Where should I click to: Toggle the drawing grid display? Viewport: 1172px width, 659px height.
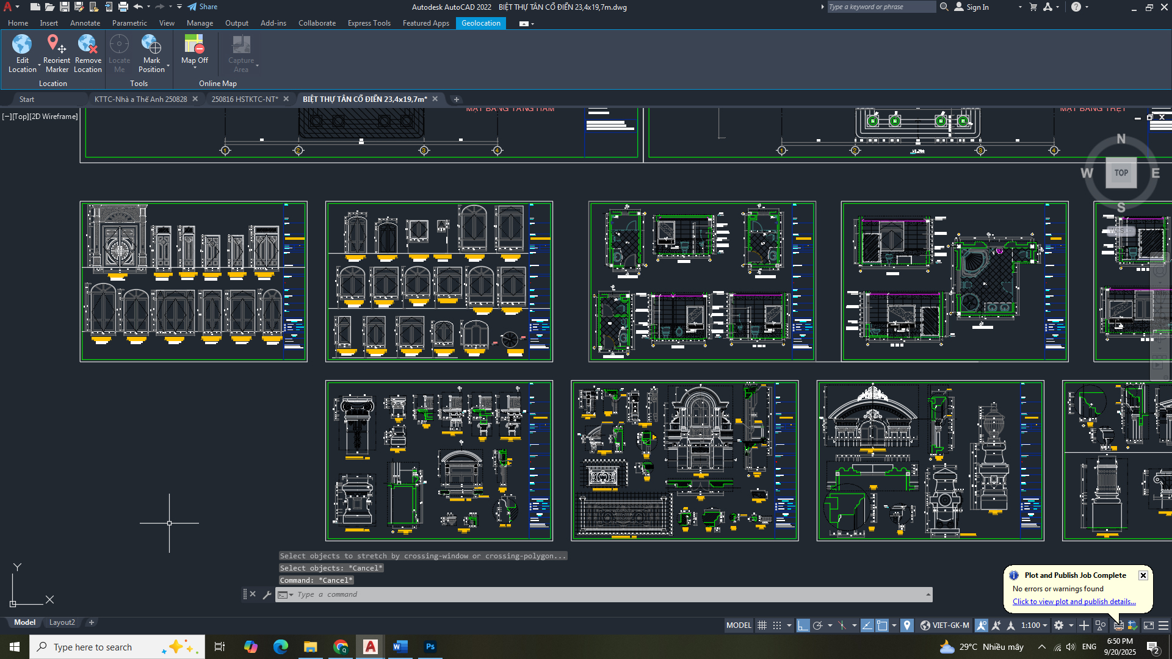762,625
